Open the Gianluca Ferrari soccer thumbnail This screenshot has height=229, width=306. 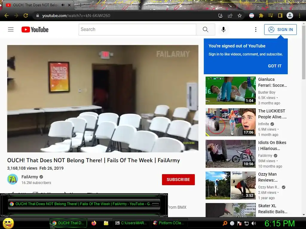coord(231,91)
